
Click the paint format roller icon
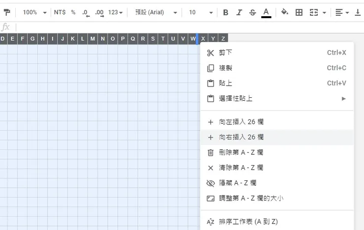click(7, 12)
